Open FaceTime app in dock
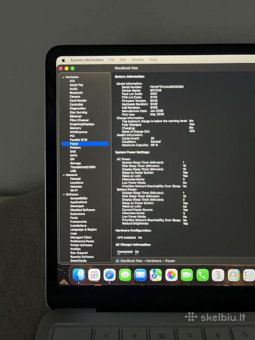255x340 pixels. [x=187, y=275]
